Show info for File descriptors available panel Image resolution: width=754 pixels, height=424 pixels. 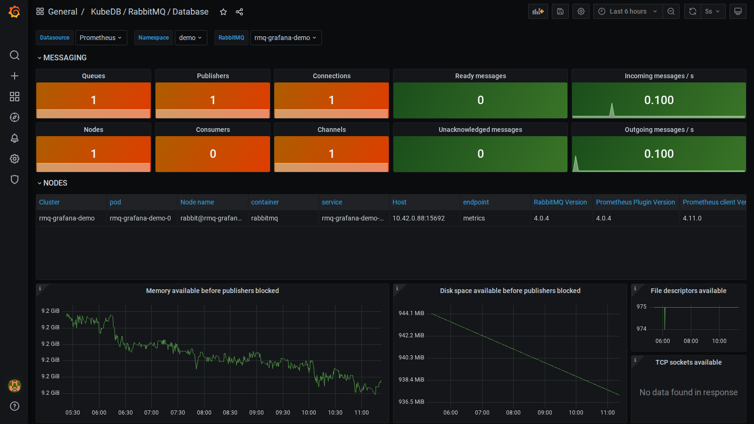pyautogui.click(x=635, y=288)
